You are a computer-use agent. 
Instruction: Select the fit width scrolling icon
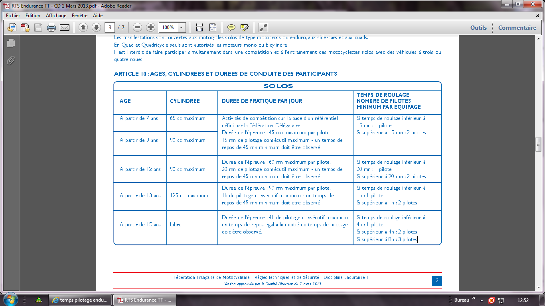click(x=199, y=27)
